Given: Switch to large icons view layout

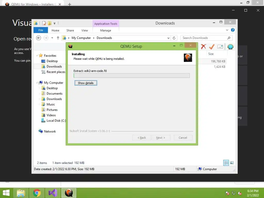Looking at the screenshot, I should tap(232, 163).
